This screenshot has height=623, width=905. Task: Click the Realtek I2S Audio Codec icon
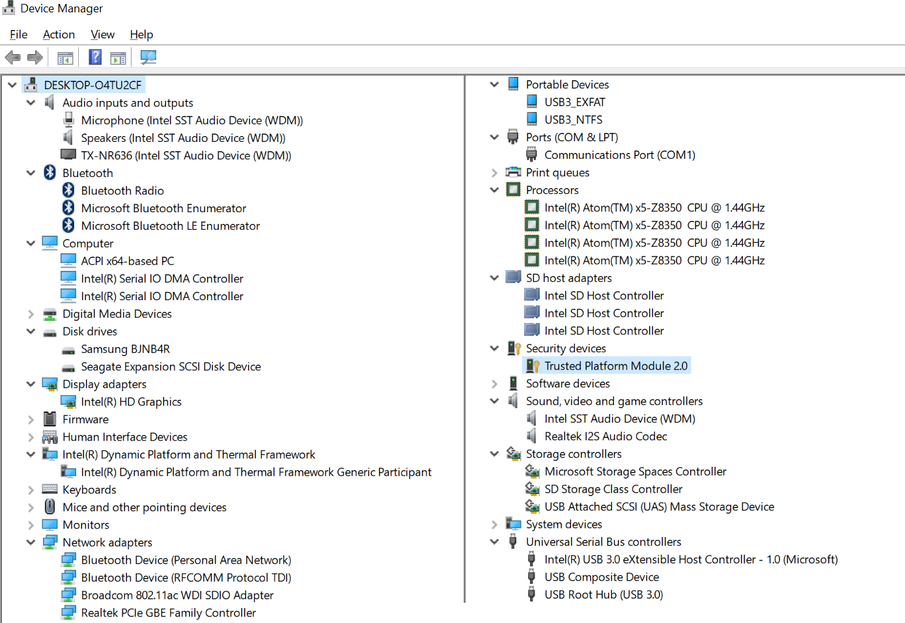click(532, 436)
